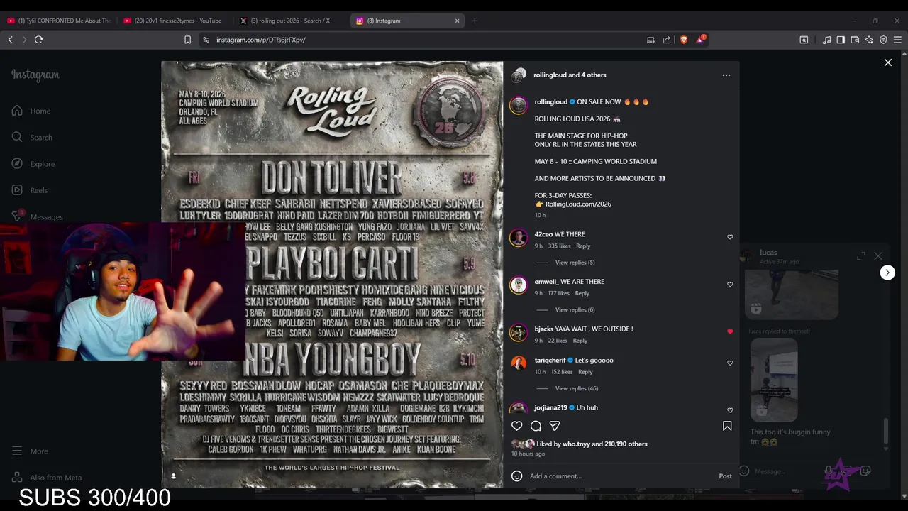Expand the More menu in sidebar
The width and height of the screenshot is (908, 511).
pos(30,451)
